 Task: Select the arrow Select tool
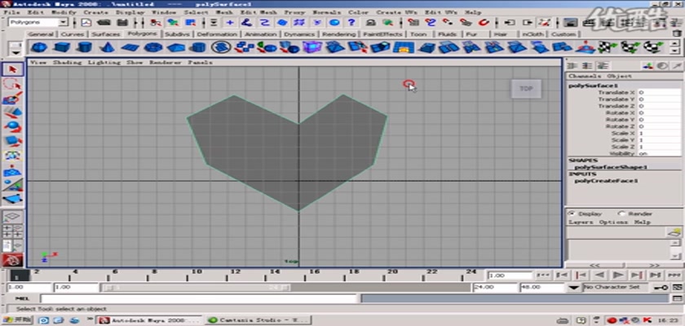point(12,69)
